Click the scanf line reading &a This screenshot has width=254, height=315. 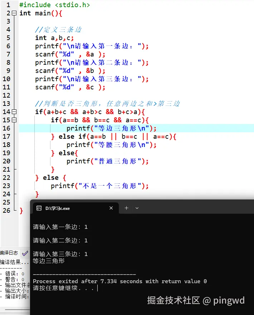tap(70, 54)
